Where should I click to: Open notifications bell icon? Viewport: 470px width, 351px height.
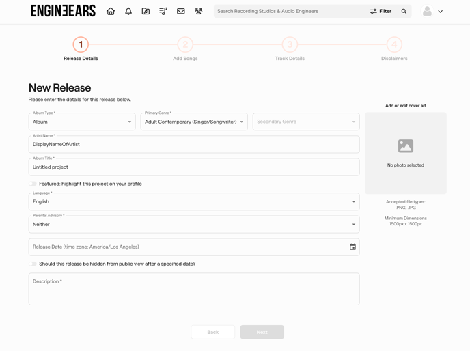point(128,11)
